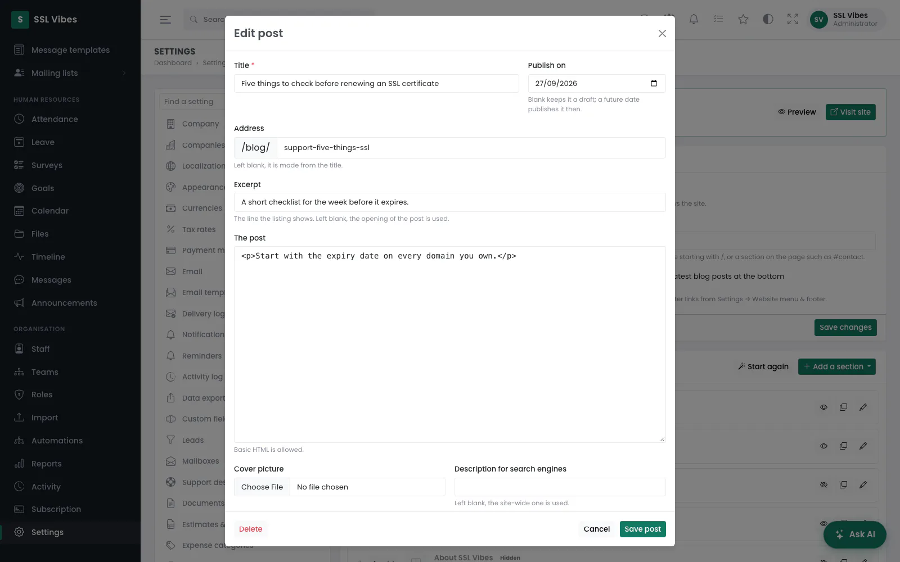Open the Add a section dropdown

coord(836,366)
